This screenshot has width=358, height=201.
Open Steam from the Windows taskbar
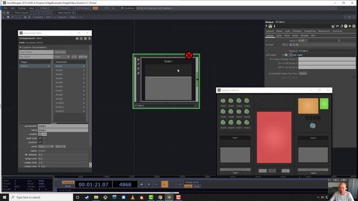tap(87, 197)
